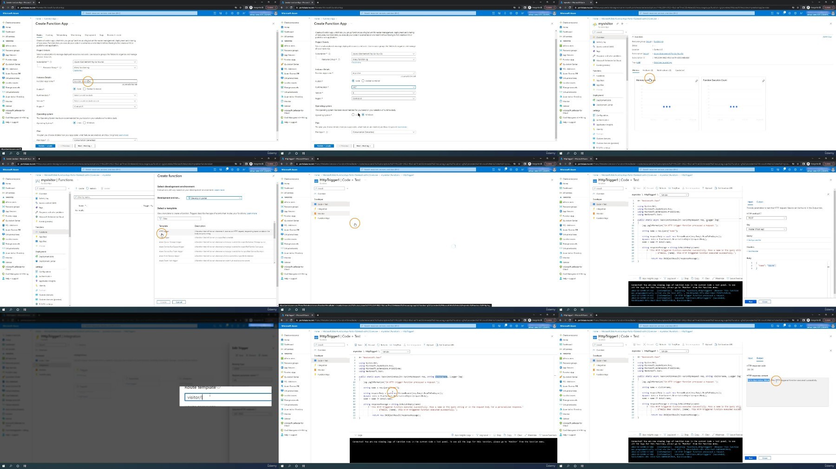Image resolution: width=836 pixels, height=469 pixels.
Task: Open Region Central US dropdown in blank-name form
Action: (105, 106)
